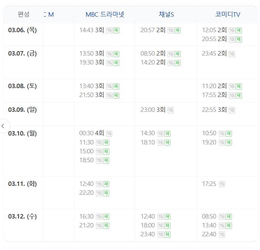The image size is (260, 250).
Task: Select the 03.08. (토) date row
Action: click(x=23, y=86)
